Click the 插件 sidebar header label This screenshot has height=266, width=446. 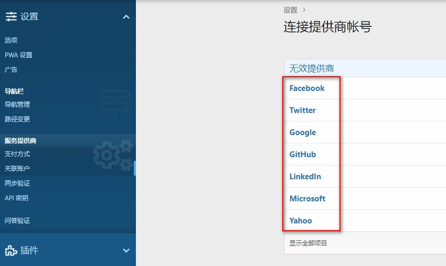29,250
